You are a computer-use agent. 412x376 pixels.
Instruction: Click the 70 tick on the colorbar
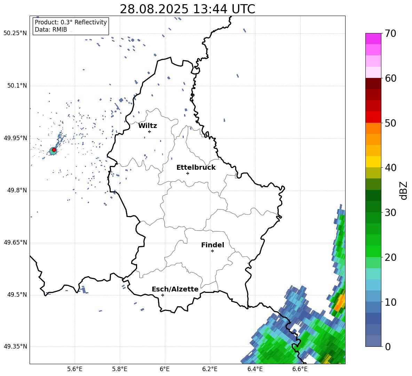coord(390,34)
